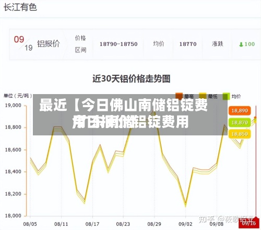
Task: Click the 单位（元/吨） unit label
Action: pyautogui.click(x=18, y=96)
